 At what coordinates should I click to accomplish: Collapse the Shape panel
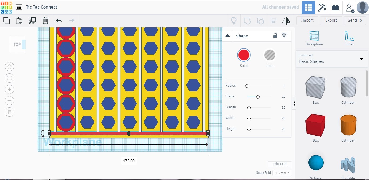[x=228, y=36]
